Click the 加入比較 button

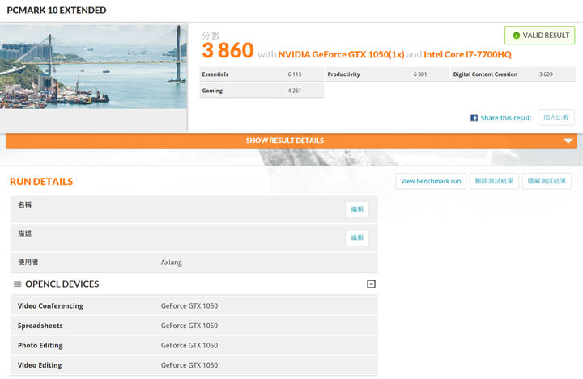pyautogui.click(x=556, y=117)
